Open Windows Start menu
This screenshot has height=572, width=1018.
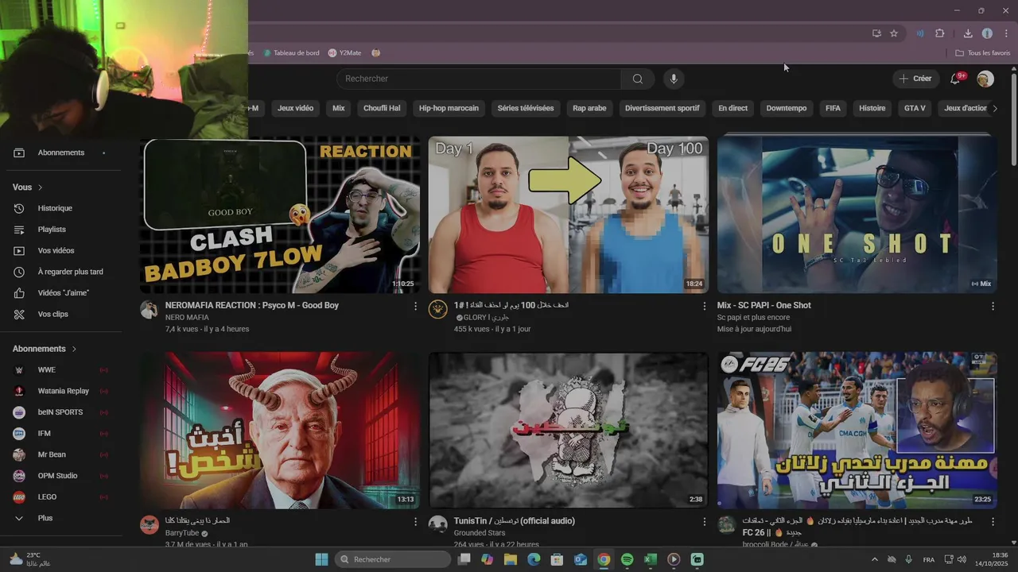point(321,559)
